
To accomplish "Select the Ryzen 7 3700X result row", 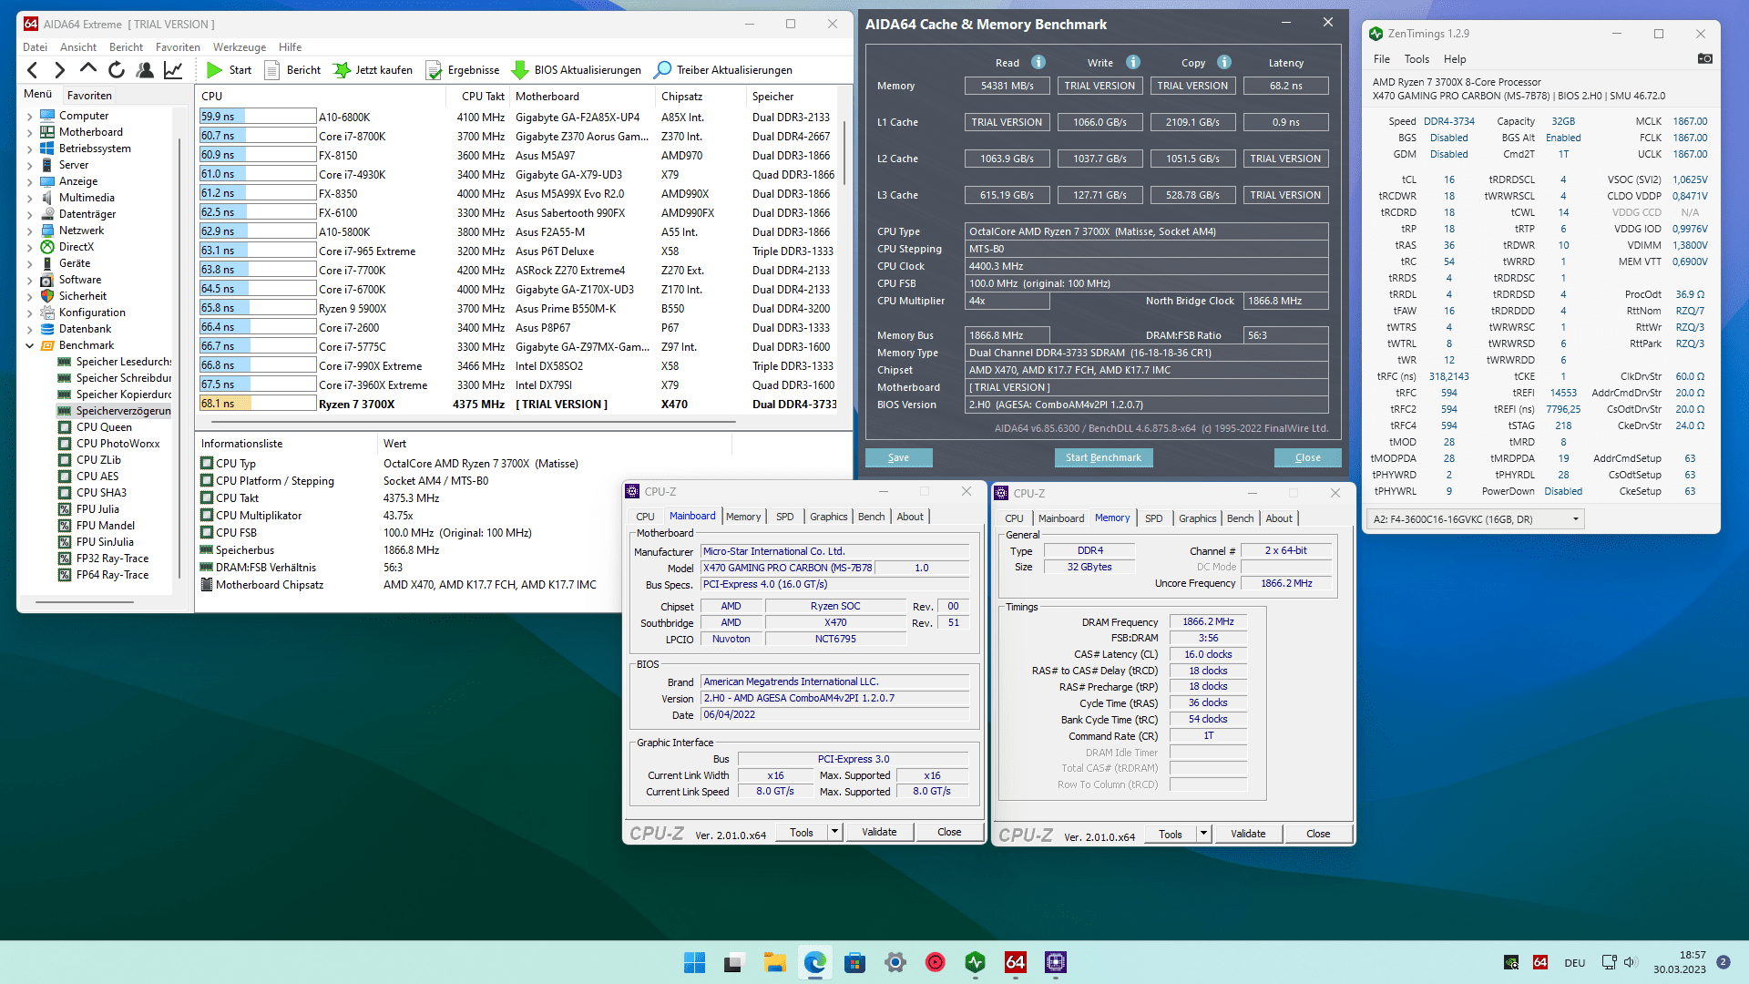I will [517, 404].
